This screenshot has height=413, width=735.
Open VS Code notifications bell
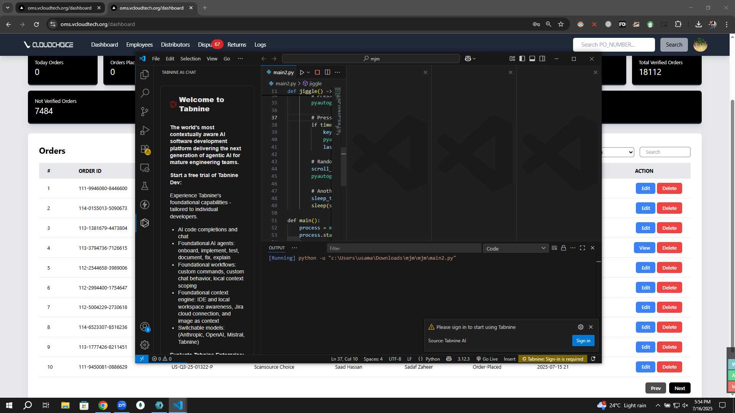tap(593, 359)
